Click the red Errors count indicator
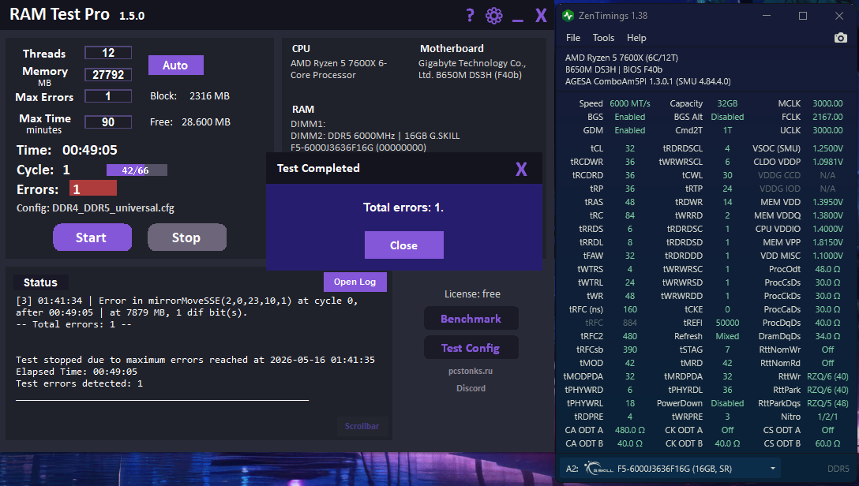The height and width of the screenshot is (486, 859). point(93,189)
